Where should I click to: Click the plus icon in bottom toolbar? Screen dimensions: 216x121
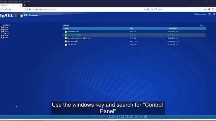(x=111, y=117)
